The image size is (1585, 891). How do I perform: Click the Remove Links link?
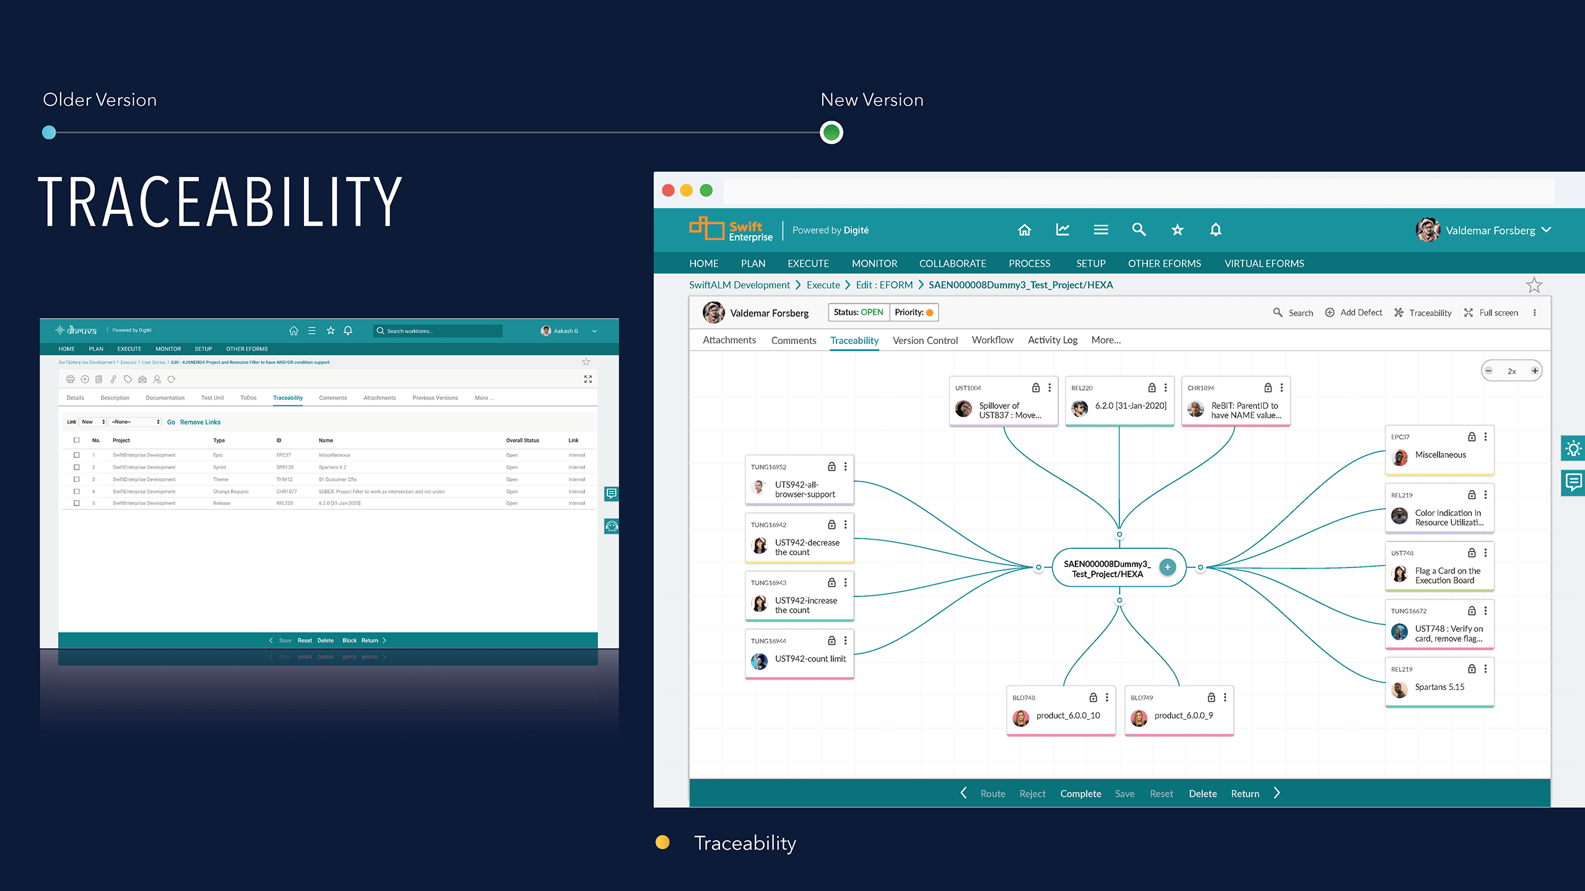click(x=199, y=421)
